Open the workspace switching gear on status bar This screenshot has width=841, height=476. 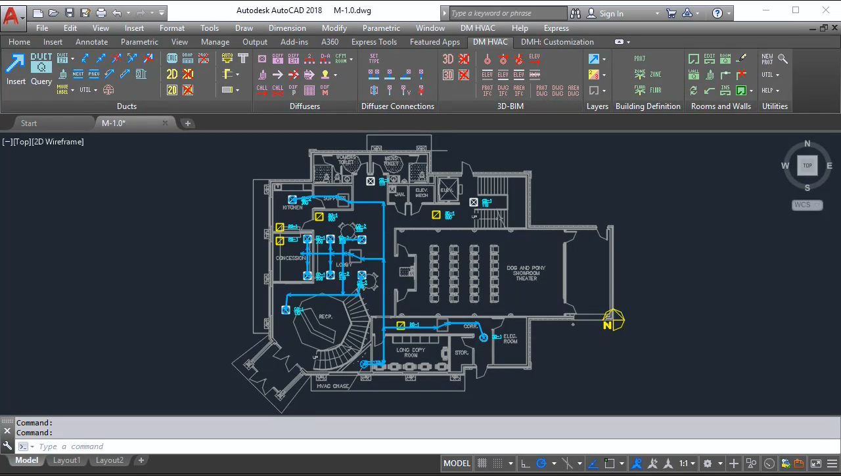(708, 463)
